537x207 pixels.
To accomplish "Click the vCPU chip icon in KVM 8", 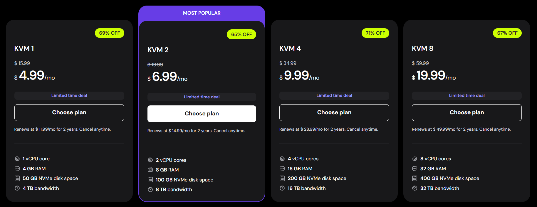I will click(x=415, y=159).
